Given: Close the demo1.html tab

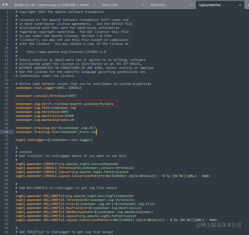Looking at the screenshot, I should pyautogui.click(x=143, y=5).
